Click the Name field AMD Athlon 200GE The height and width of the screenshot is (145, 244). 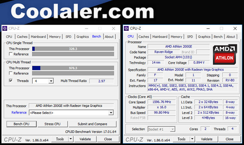coord(179,46)
